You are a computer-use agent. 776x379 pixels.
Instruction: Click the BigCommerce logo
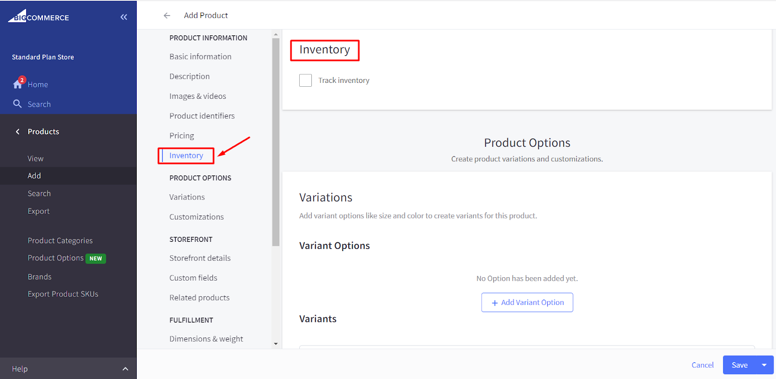coord(38,16)
